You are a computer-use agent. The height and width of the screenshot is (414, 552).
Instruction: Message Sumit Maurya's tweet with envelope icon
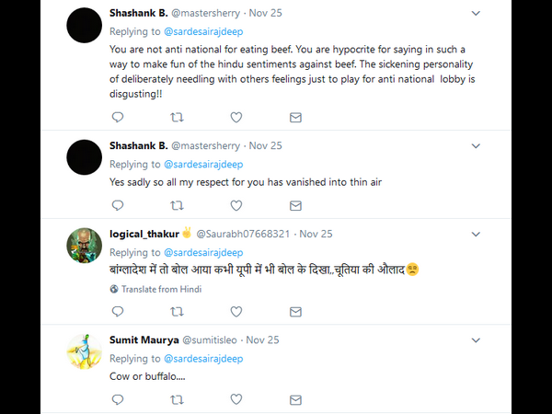click(295, 399)
